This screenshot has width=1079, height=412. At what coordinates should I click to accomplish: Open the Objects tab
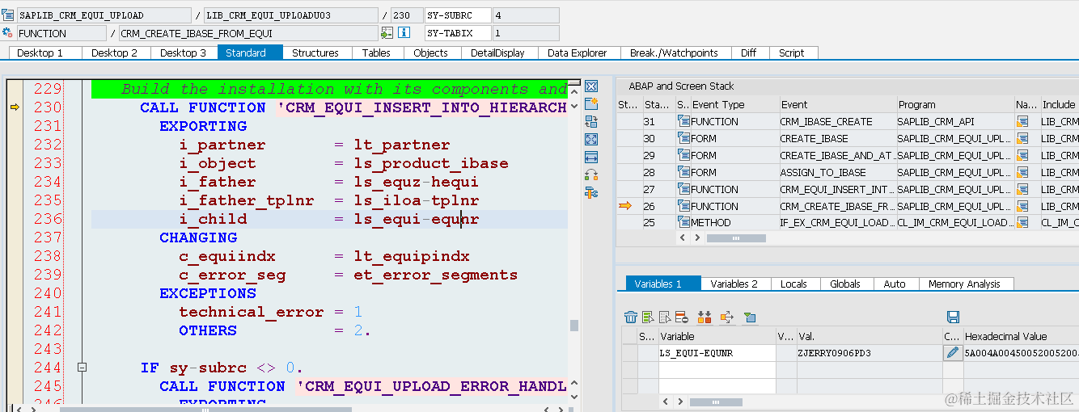coord(430,53)
